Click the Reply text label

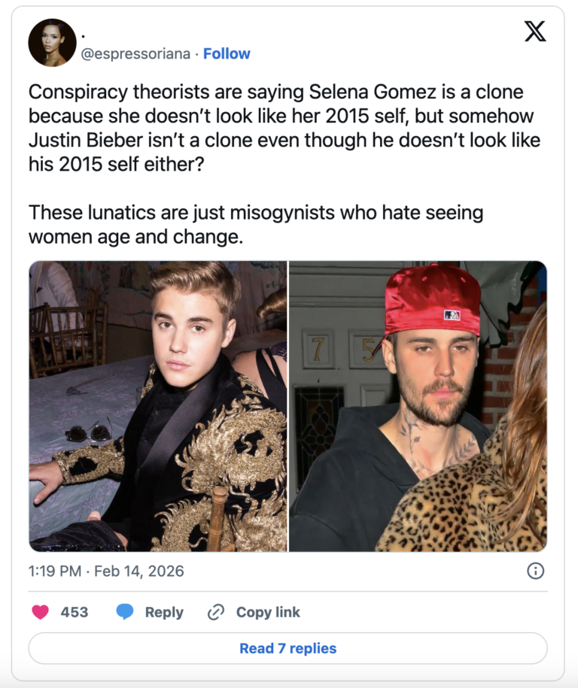(x=164, y=612)
